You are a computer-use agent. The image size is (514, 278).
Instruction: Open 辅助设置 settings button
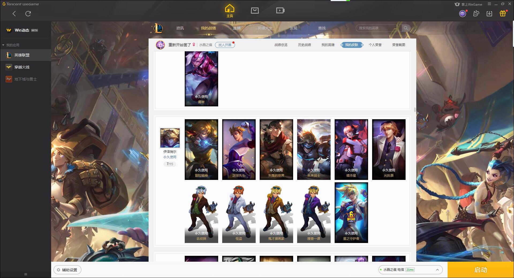click(x=67, y=270)
